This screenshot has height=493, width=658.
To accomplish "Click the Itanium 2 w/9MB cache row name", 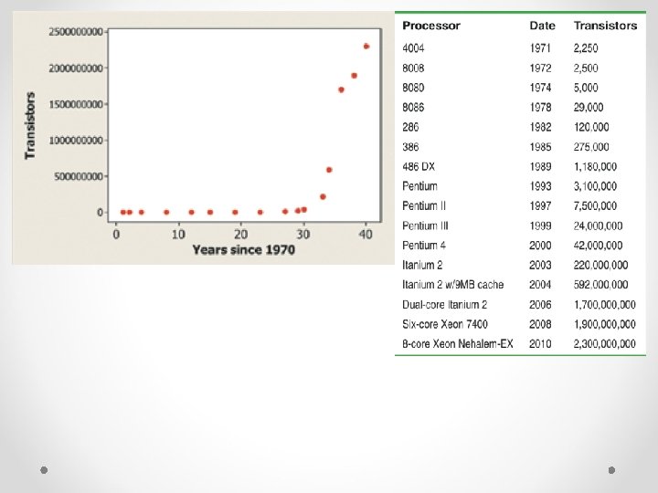I will [452, 285].
